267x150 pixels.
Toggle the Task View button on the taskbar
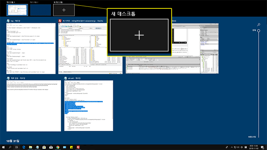point(16,147)
